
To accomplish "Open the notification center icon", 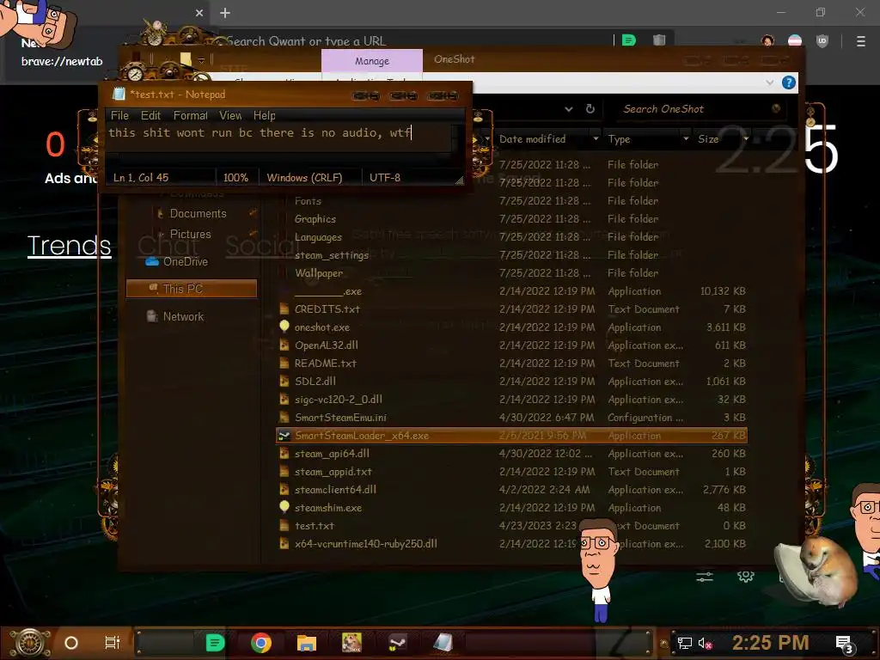I will click(x=844, y=643).
